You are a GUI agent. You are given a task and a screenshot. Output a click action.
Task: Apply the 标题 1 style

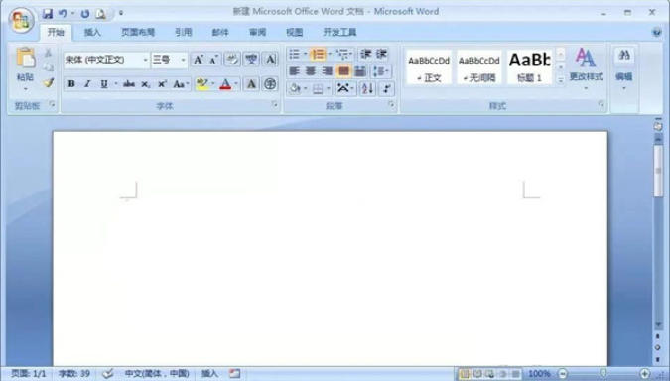click(529, 67)
